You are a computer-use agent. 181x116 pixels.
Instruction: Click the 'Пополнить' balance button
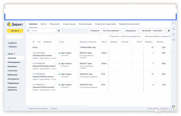point(13,47)
